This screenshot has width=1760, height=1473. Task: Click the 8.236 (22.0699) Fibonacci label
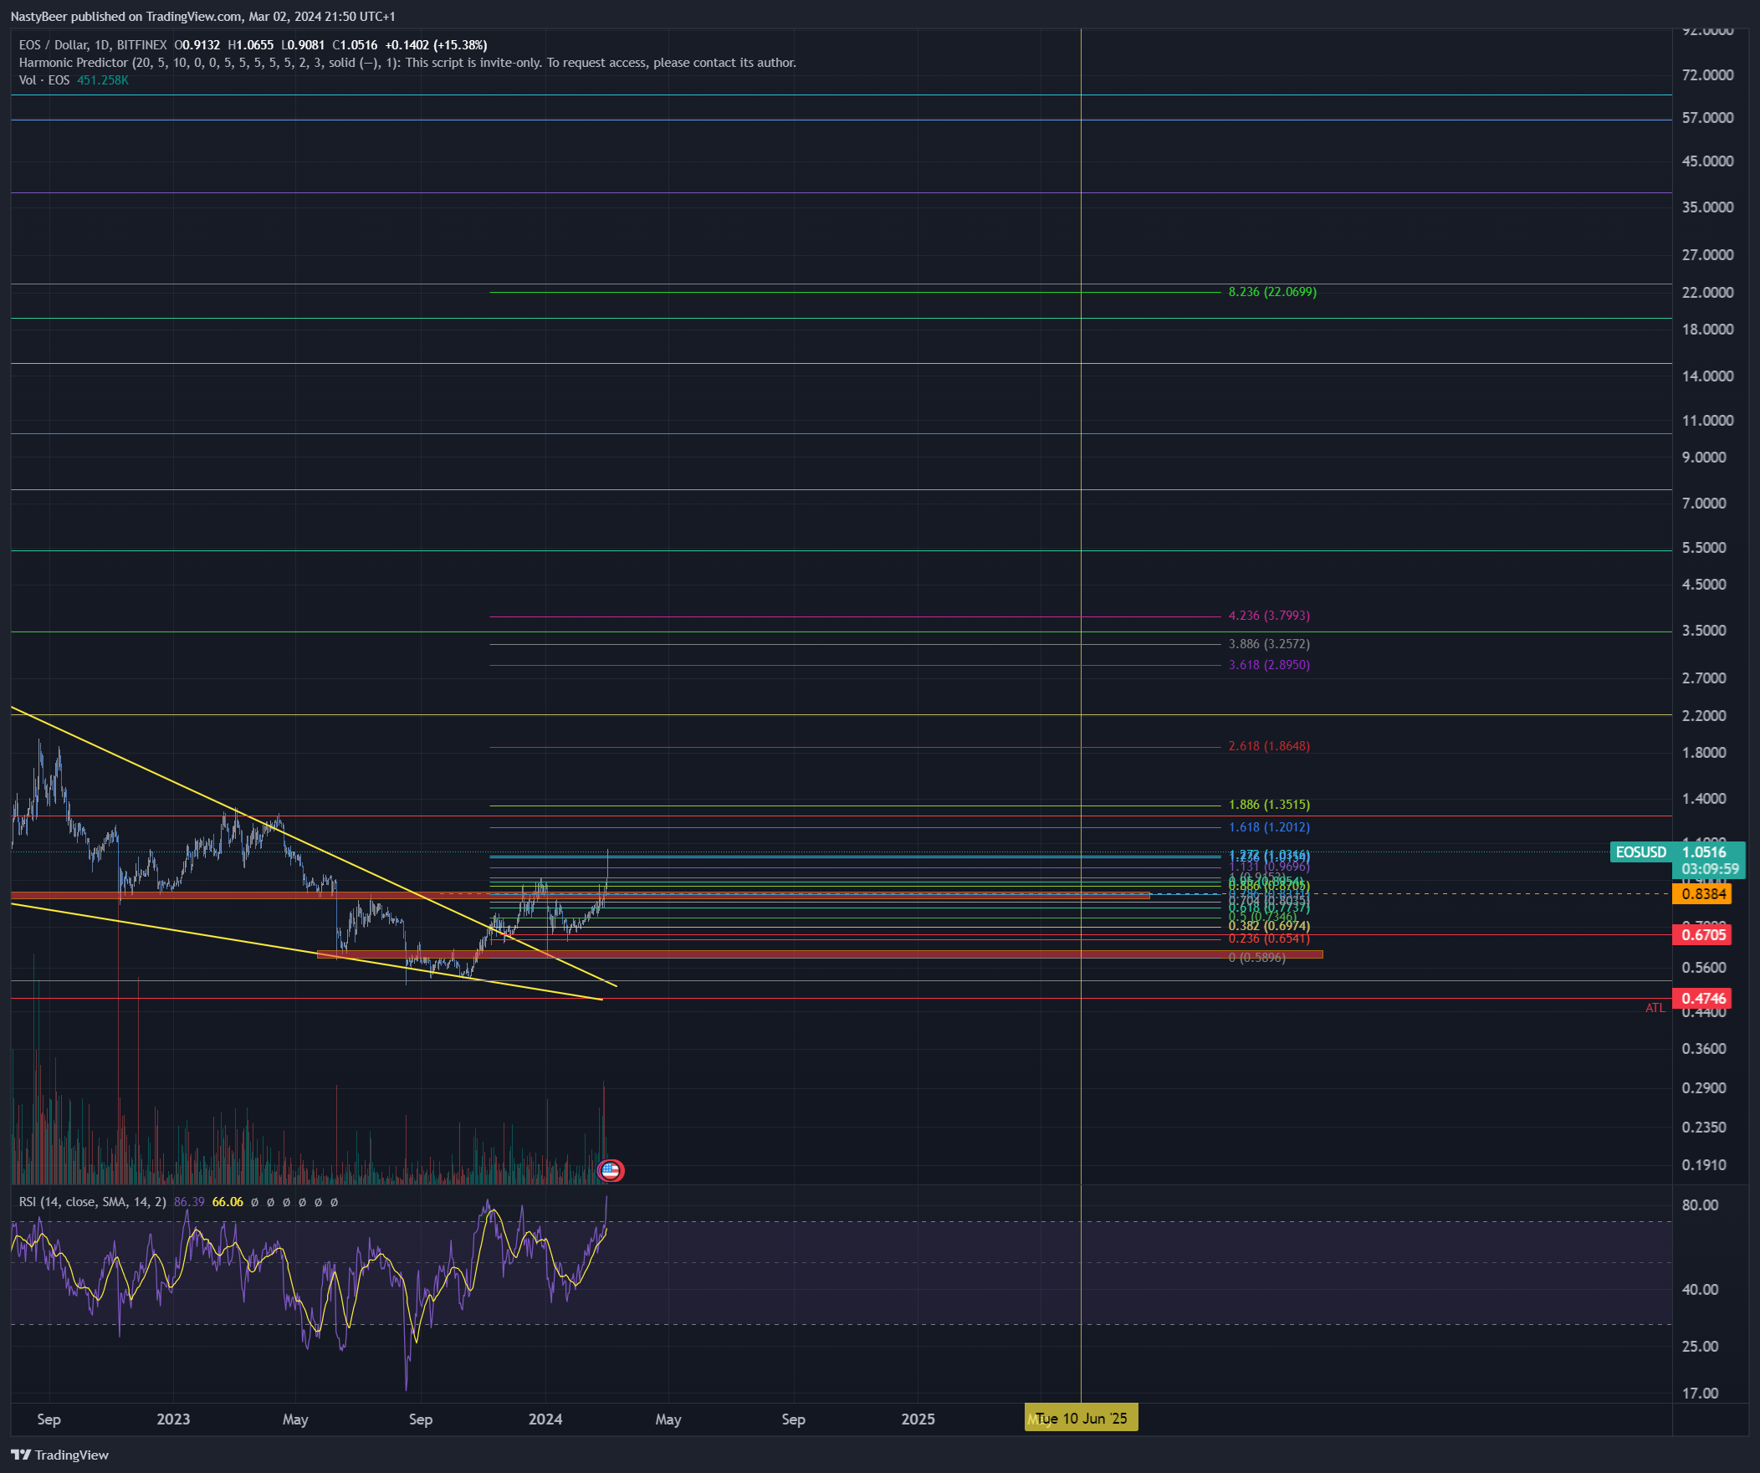pyautogui.click(x=1272, y=292)
